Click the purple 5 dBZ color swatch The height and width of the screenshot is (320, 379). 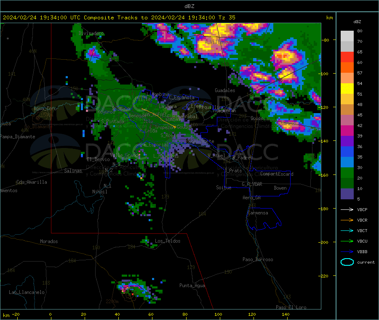(347, 194)
